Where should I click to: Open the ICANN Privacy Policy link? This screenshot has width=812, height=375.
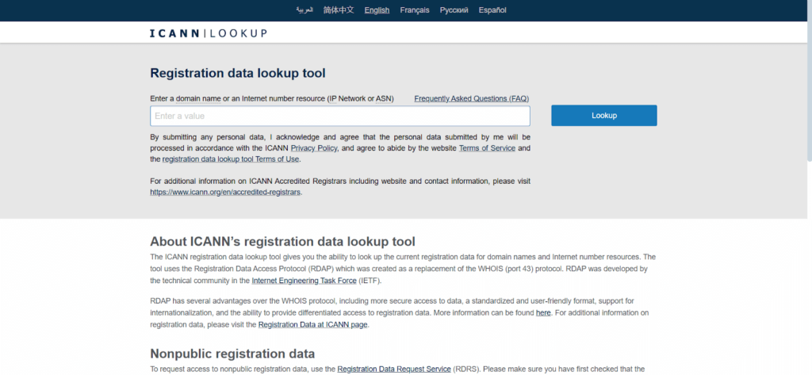tap(314, 148)
